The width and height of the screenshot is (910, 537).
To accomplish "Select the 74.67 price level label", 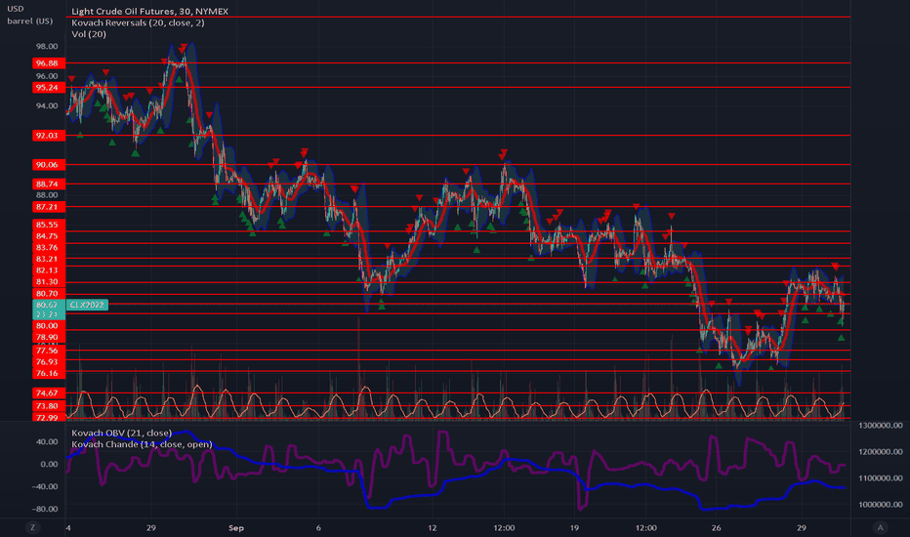I will [x=48, y=392].
